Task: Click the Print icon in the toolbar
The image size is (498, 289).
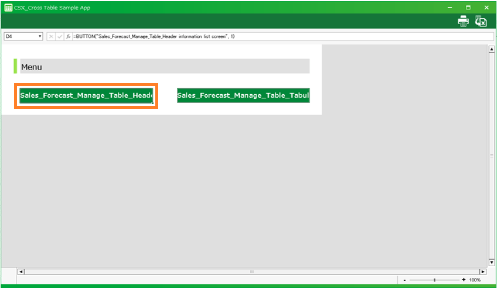Action: [x=463, y=21]
